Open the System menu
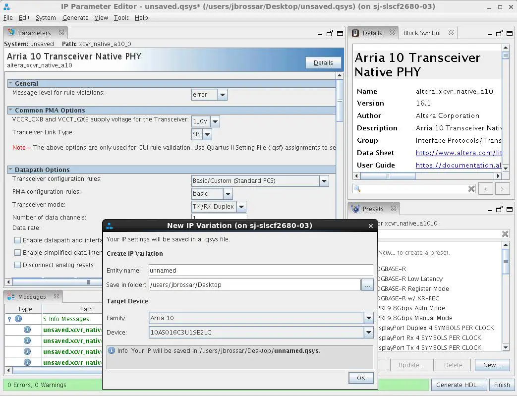This screenshot has height=396, width=517. [46, 17]
